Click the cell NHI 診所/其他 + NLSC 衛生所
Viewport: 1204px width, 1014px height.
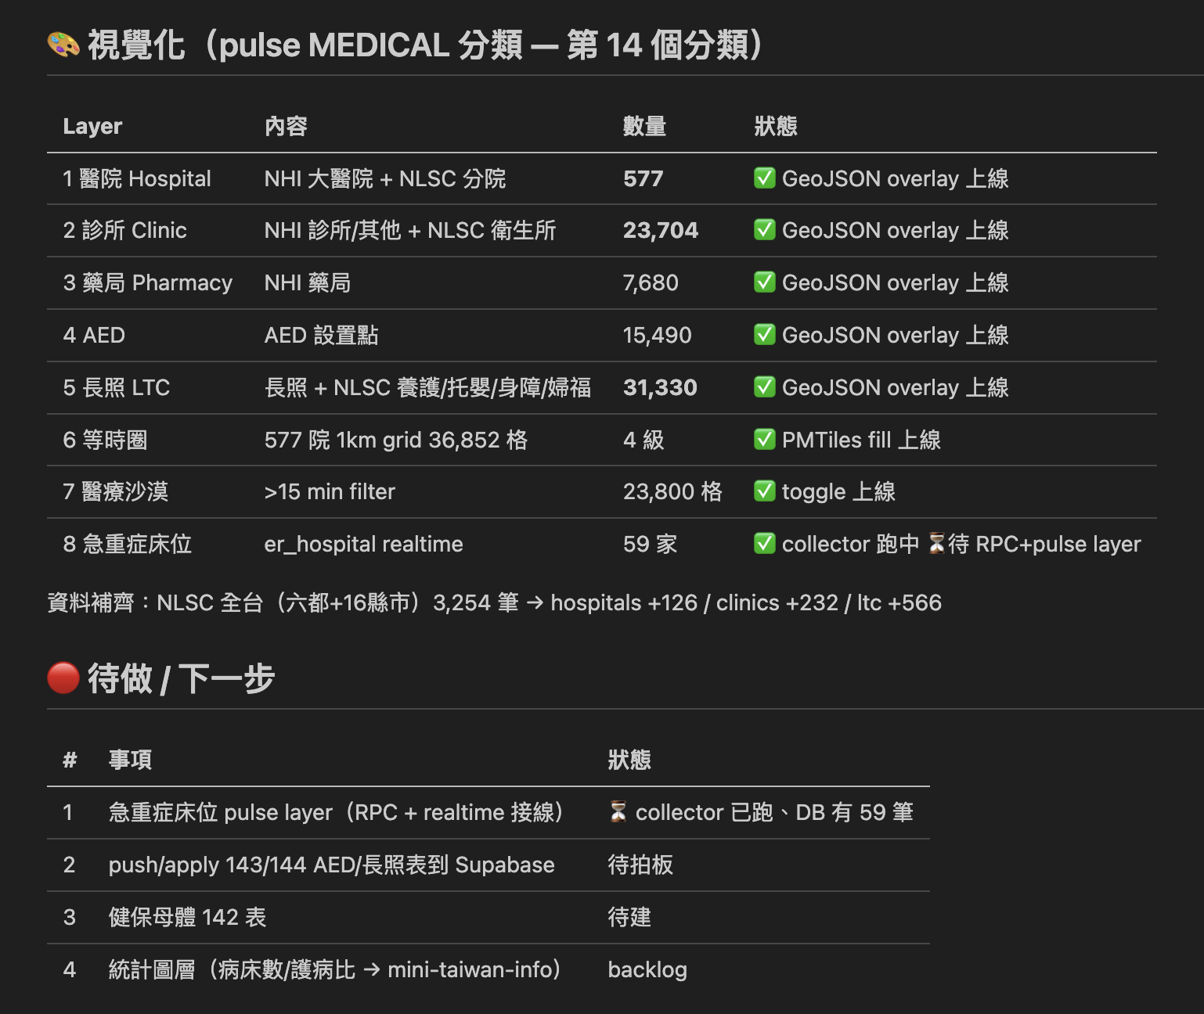point(410,230)
